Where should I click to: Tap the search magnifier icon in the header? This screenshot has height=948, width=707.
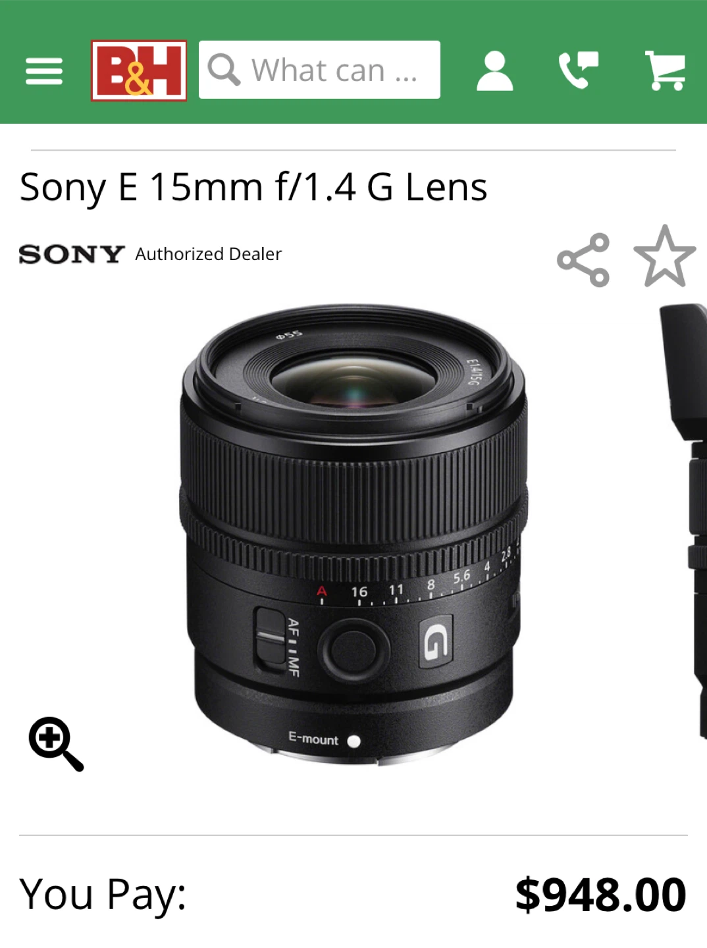pos(224,70)
